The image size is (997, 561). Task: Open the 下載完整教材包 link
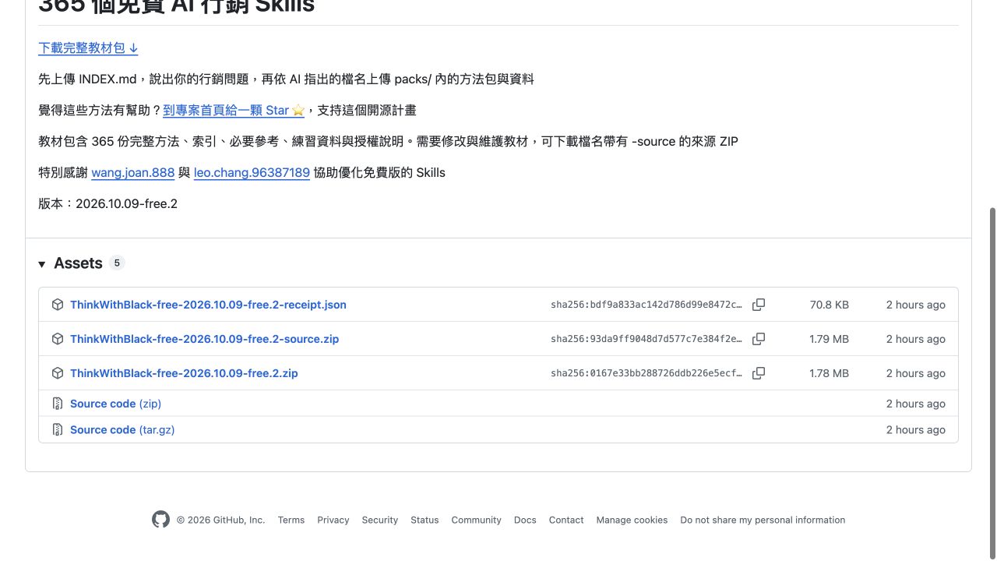(88, 48)
